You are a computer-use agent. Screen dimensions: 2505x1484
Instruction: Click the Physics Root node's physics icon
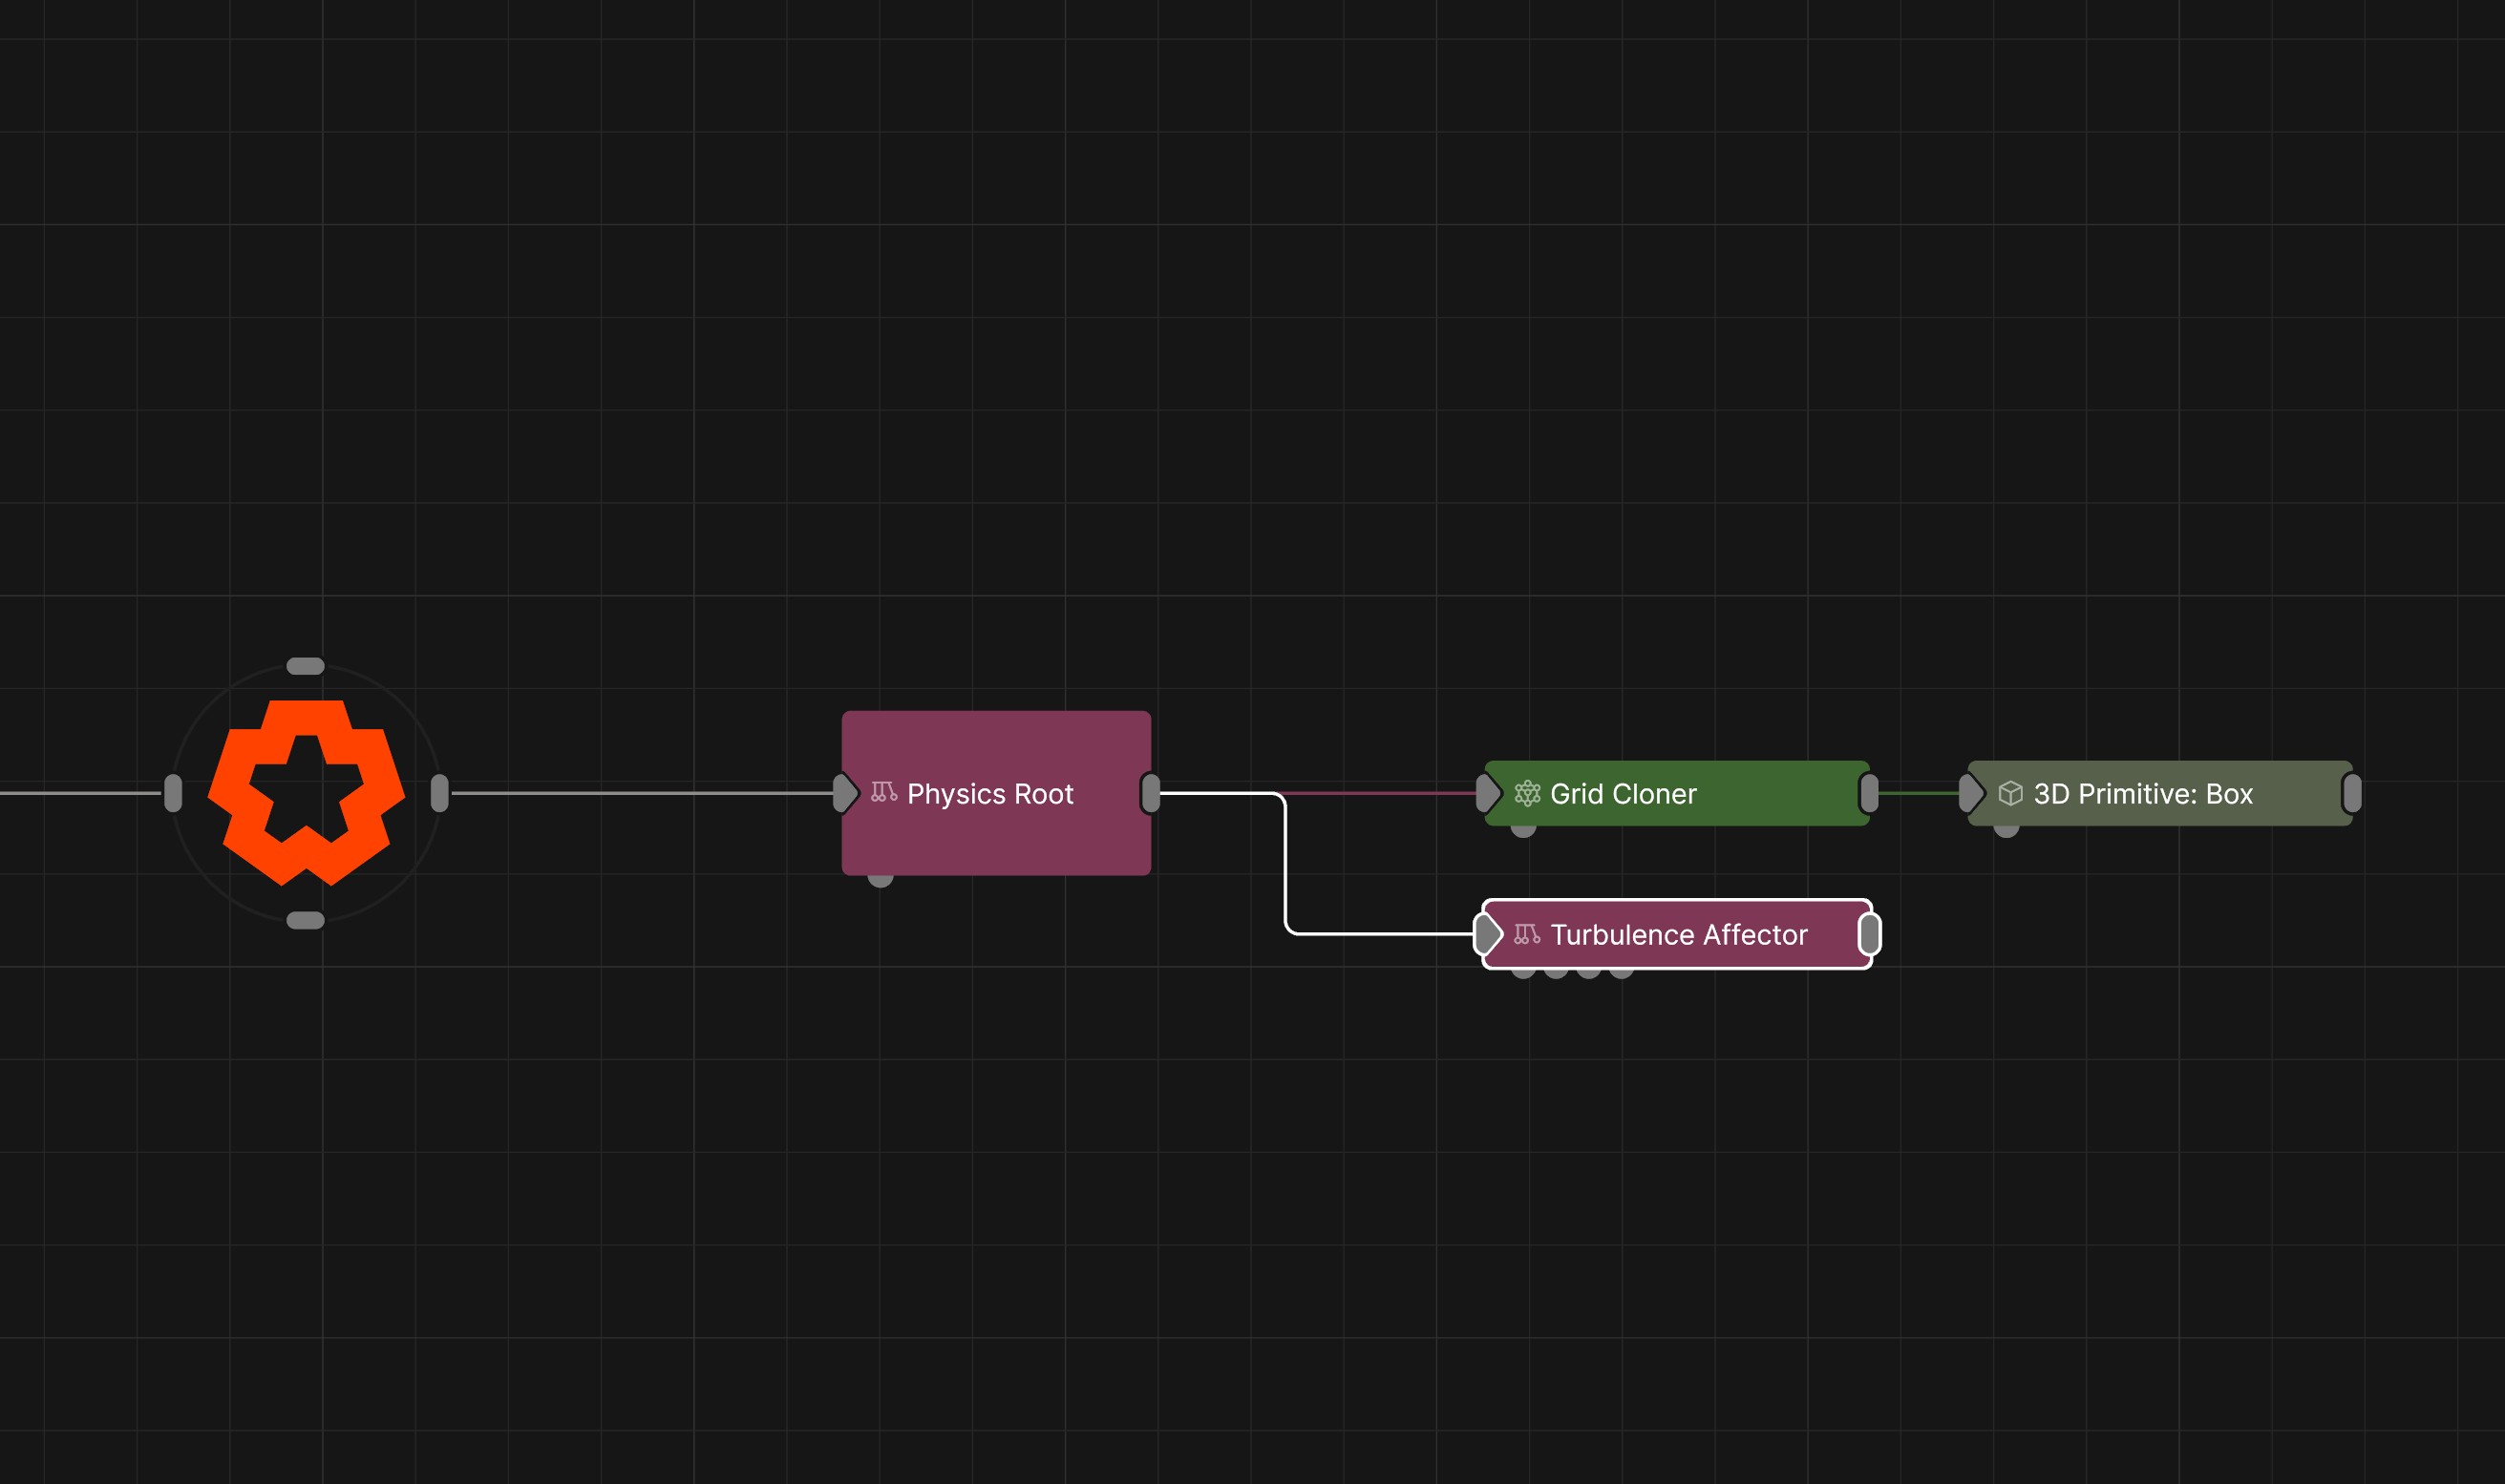[x=883, y=792]
